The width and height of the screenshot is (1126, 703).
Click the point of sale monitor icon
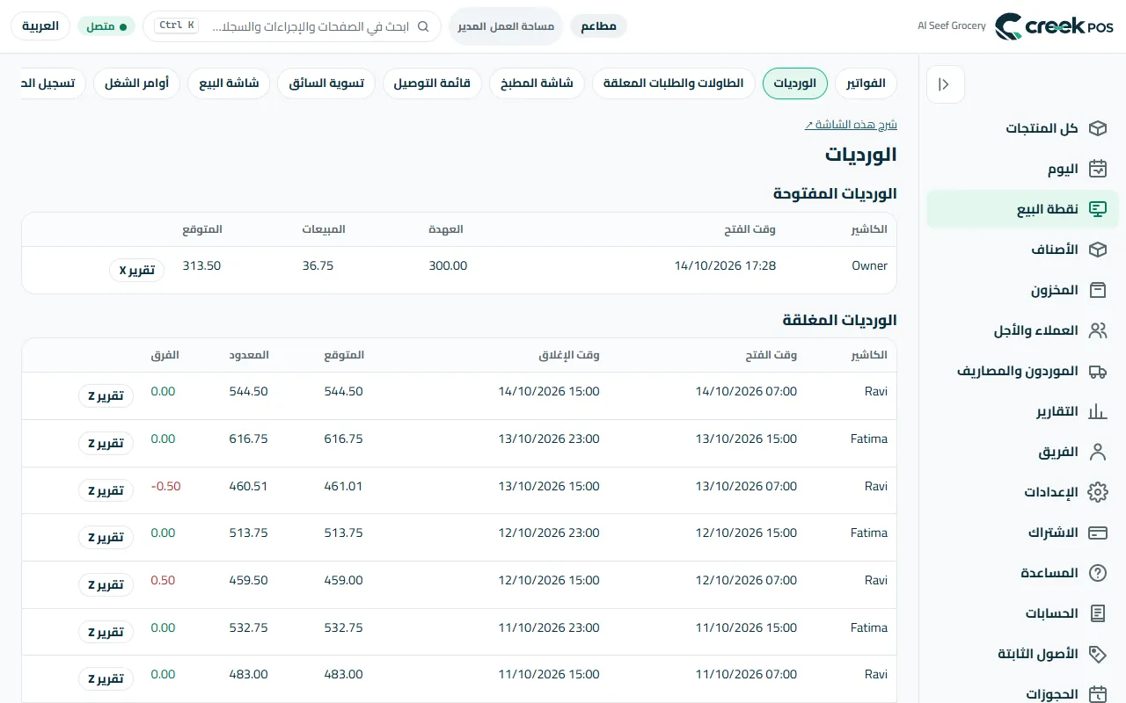point(1097,209)
